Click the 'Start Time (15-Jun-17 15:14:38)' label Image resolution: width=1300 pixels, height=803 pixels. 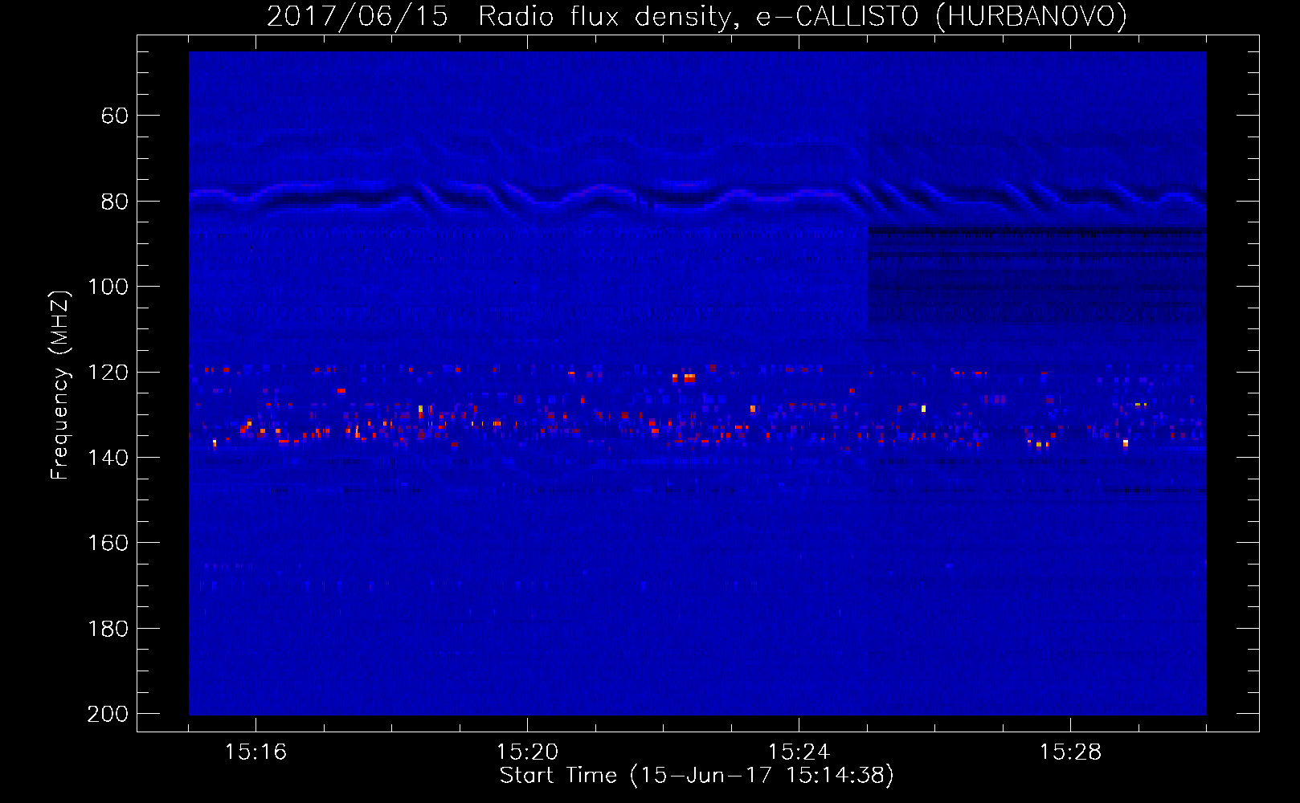click(x=697, y=776)
